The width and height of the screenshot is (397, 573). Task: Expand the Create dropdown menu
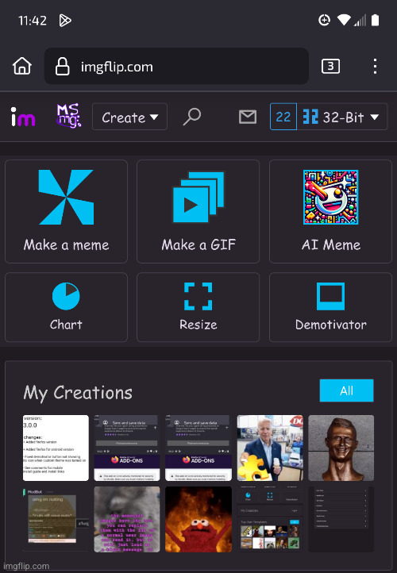(129, 117)
